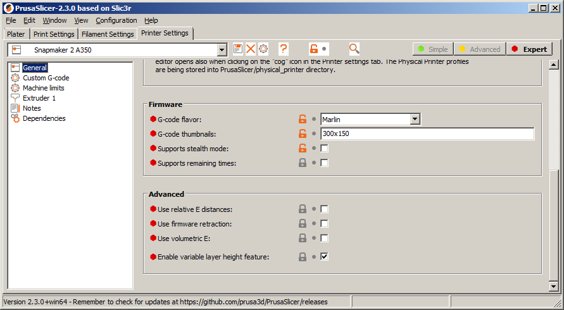Enable Supports stealth mode checkbox

[325, 148]
